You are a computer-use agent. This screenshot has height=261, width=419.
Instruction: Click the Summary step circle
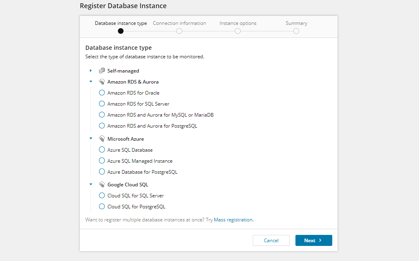point(296,31)
